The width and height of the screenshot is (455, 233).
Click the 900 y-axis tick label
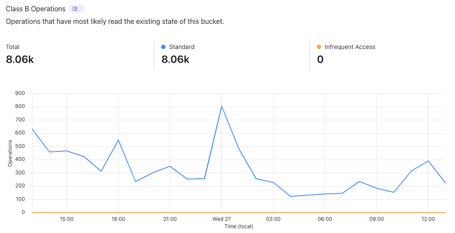20,93
